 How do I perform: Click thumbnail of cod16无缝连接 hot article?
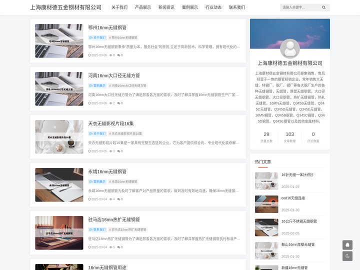tap(266, 204)
